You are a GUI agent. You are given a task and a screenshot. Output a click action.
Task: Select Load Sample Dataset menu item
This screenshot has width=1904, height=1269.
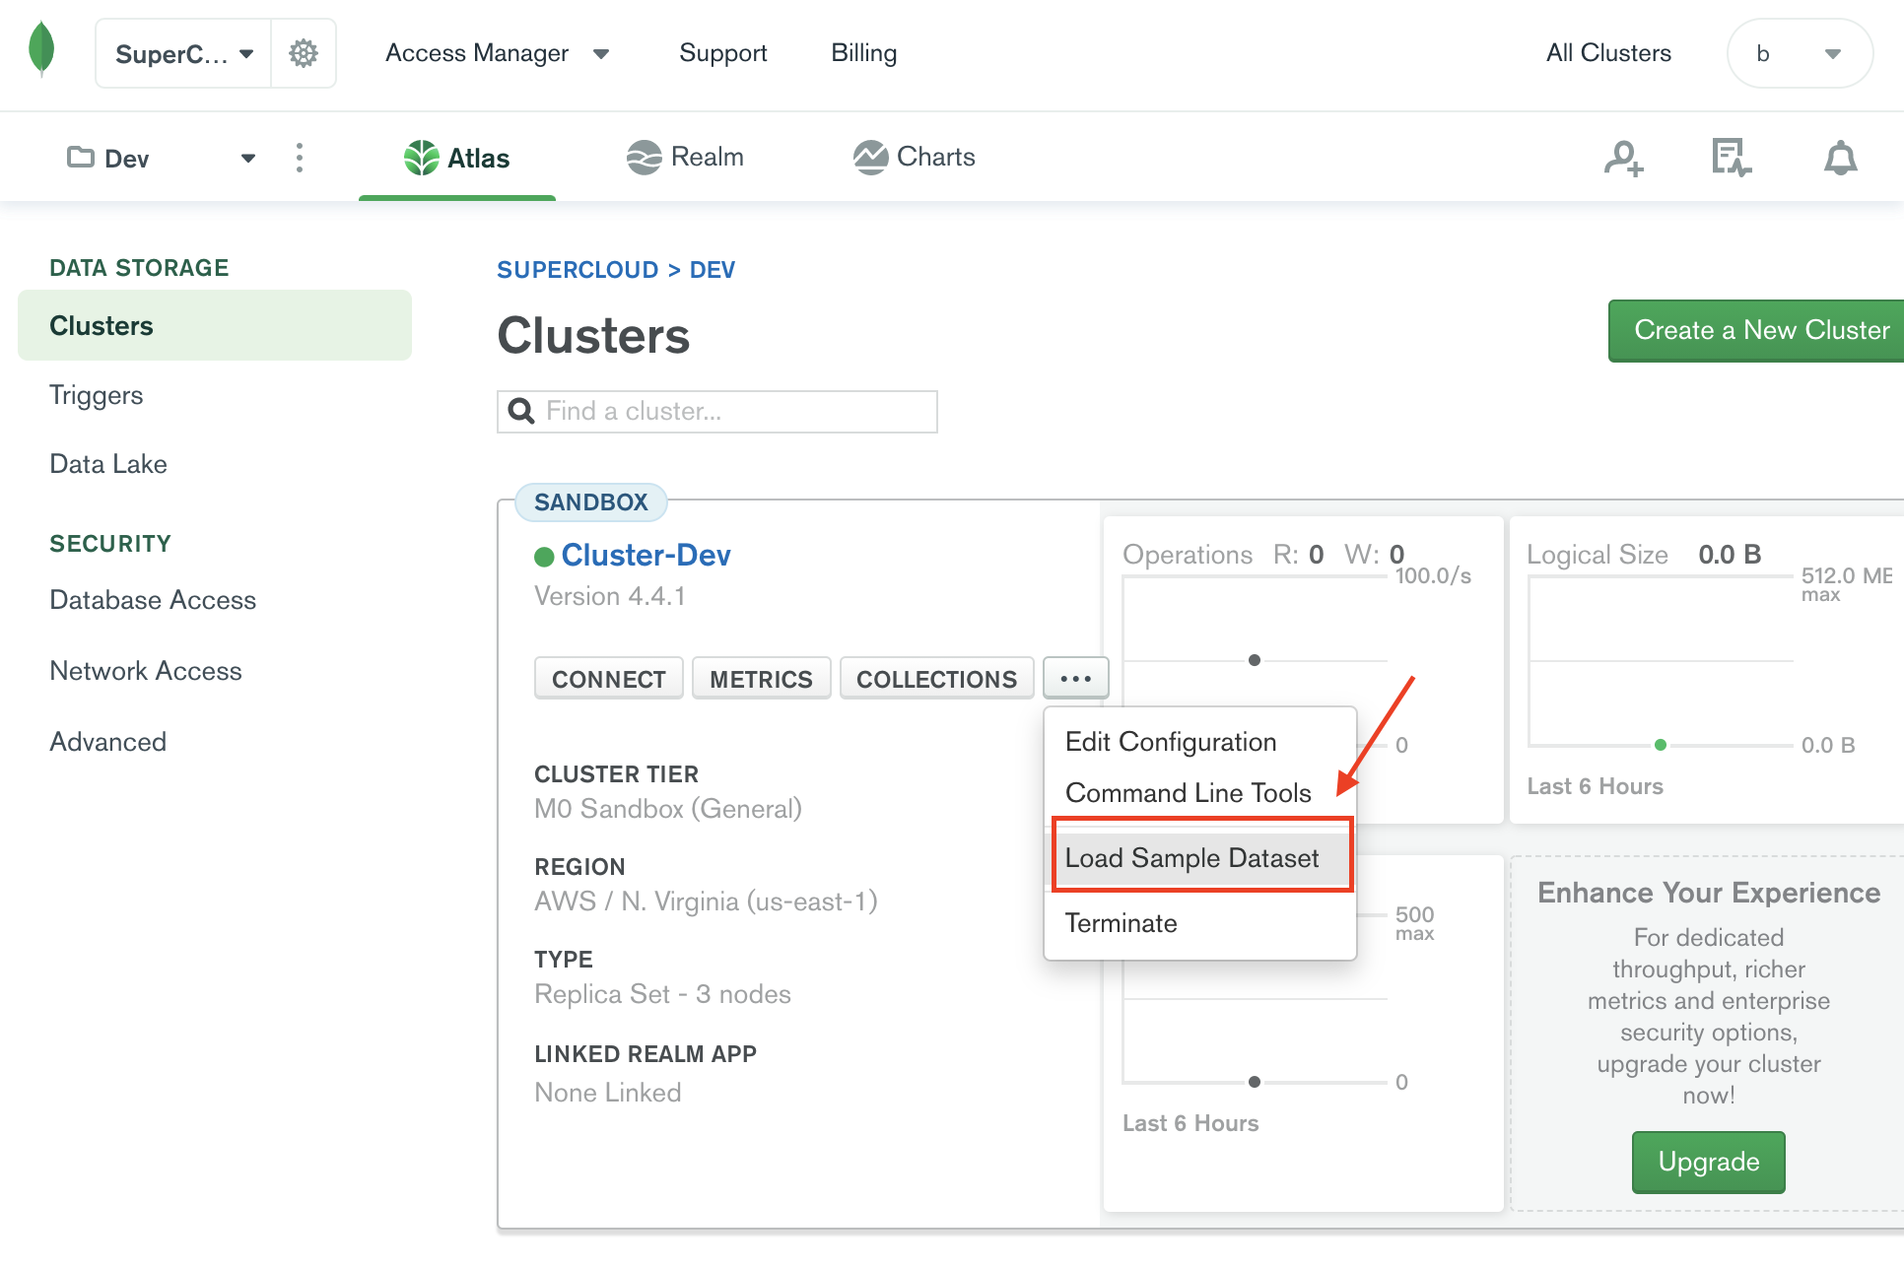point(1191,858)
